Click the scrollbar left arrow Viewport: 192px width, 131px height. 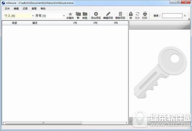[4, 123]
